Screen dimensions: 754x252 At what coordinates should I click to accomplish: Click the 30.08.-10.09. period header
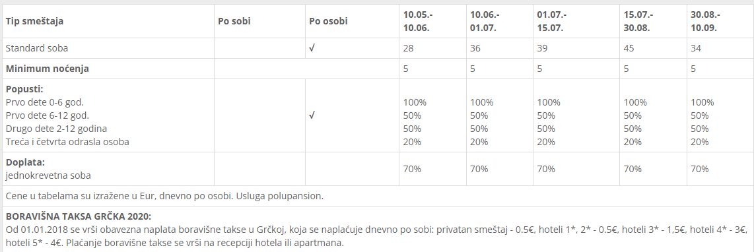point(705,21)
